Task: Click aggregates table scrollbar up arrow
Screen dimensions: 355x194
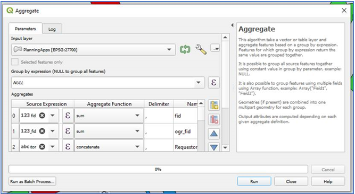Action: click(x=201, y=103)
